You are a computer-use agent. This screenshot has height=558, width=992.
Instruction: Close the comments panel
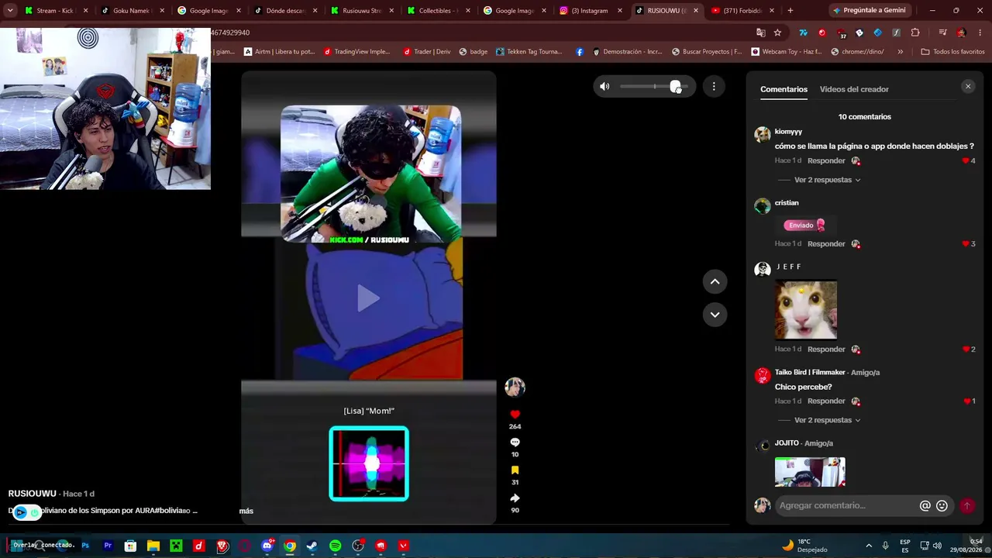point(968,87)
